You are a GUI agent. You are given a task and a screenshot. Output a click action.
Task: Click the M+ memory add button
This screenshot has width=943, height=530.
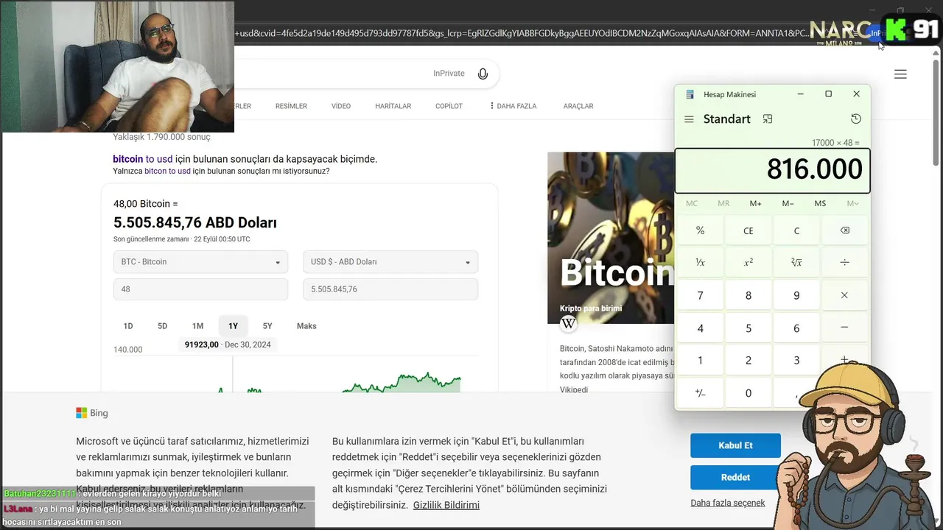pyautogui.click(x=756, y=203)
